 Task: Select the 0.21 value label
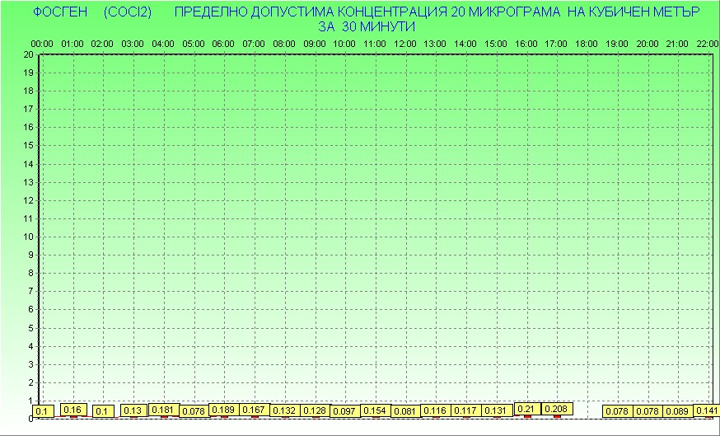(526, 409)
